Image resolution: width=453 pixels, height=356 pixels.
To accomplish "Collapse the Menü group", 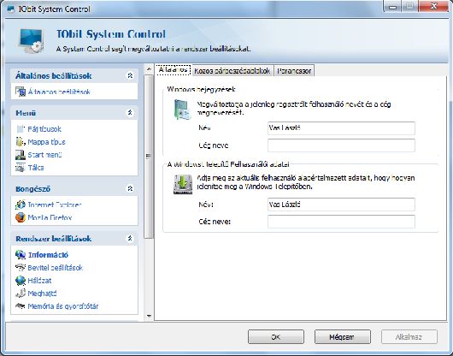I will click(130, 112).
